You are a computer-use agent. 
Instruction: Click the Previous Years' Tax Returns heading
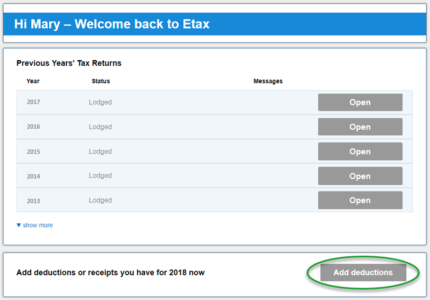click(x=69, y=64)
